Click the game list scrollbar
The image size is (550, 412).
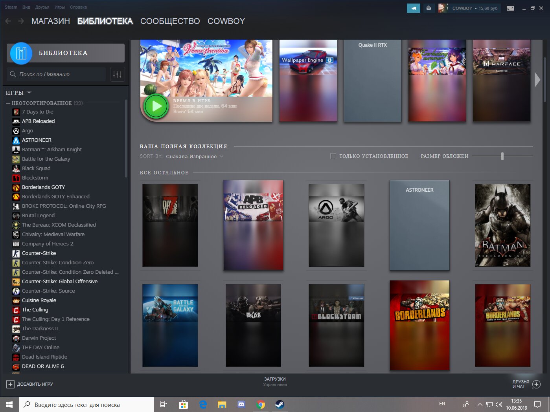(x=126, y=139)
